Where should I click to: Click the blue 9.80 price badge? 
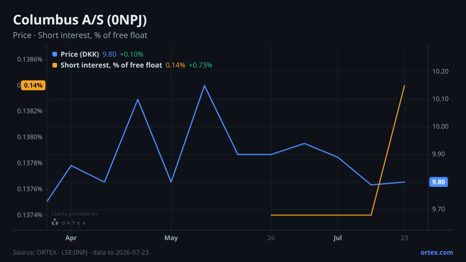pyautogui.click(x=438, y=182)
